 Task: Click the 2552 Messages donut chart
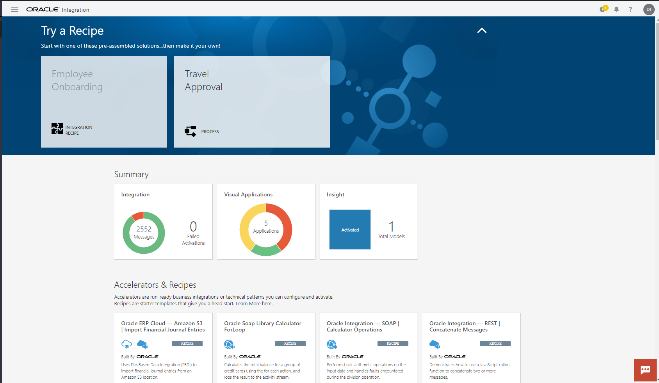click(144, 233)
